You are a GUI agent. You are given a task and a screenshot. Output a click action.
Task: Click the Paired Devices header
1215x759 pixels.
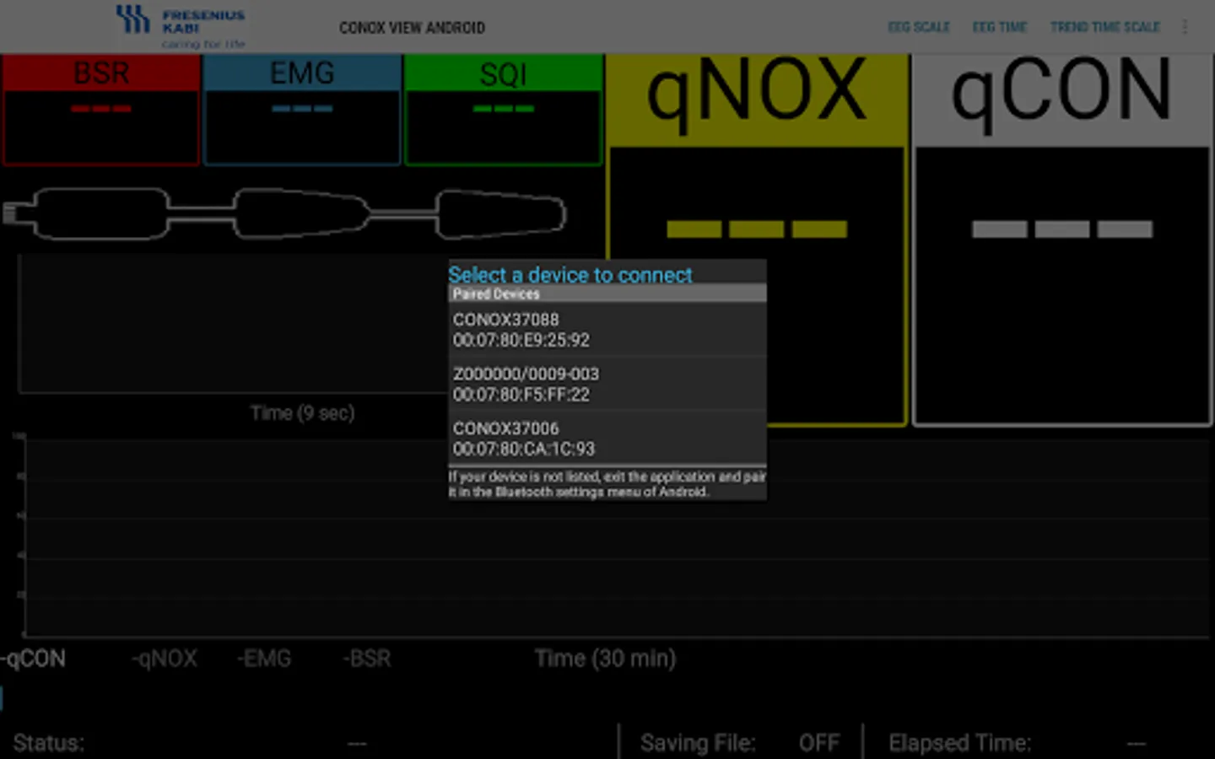pos(607,293)
